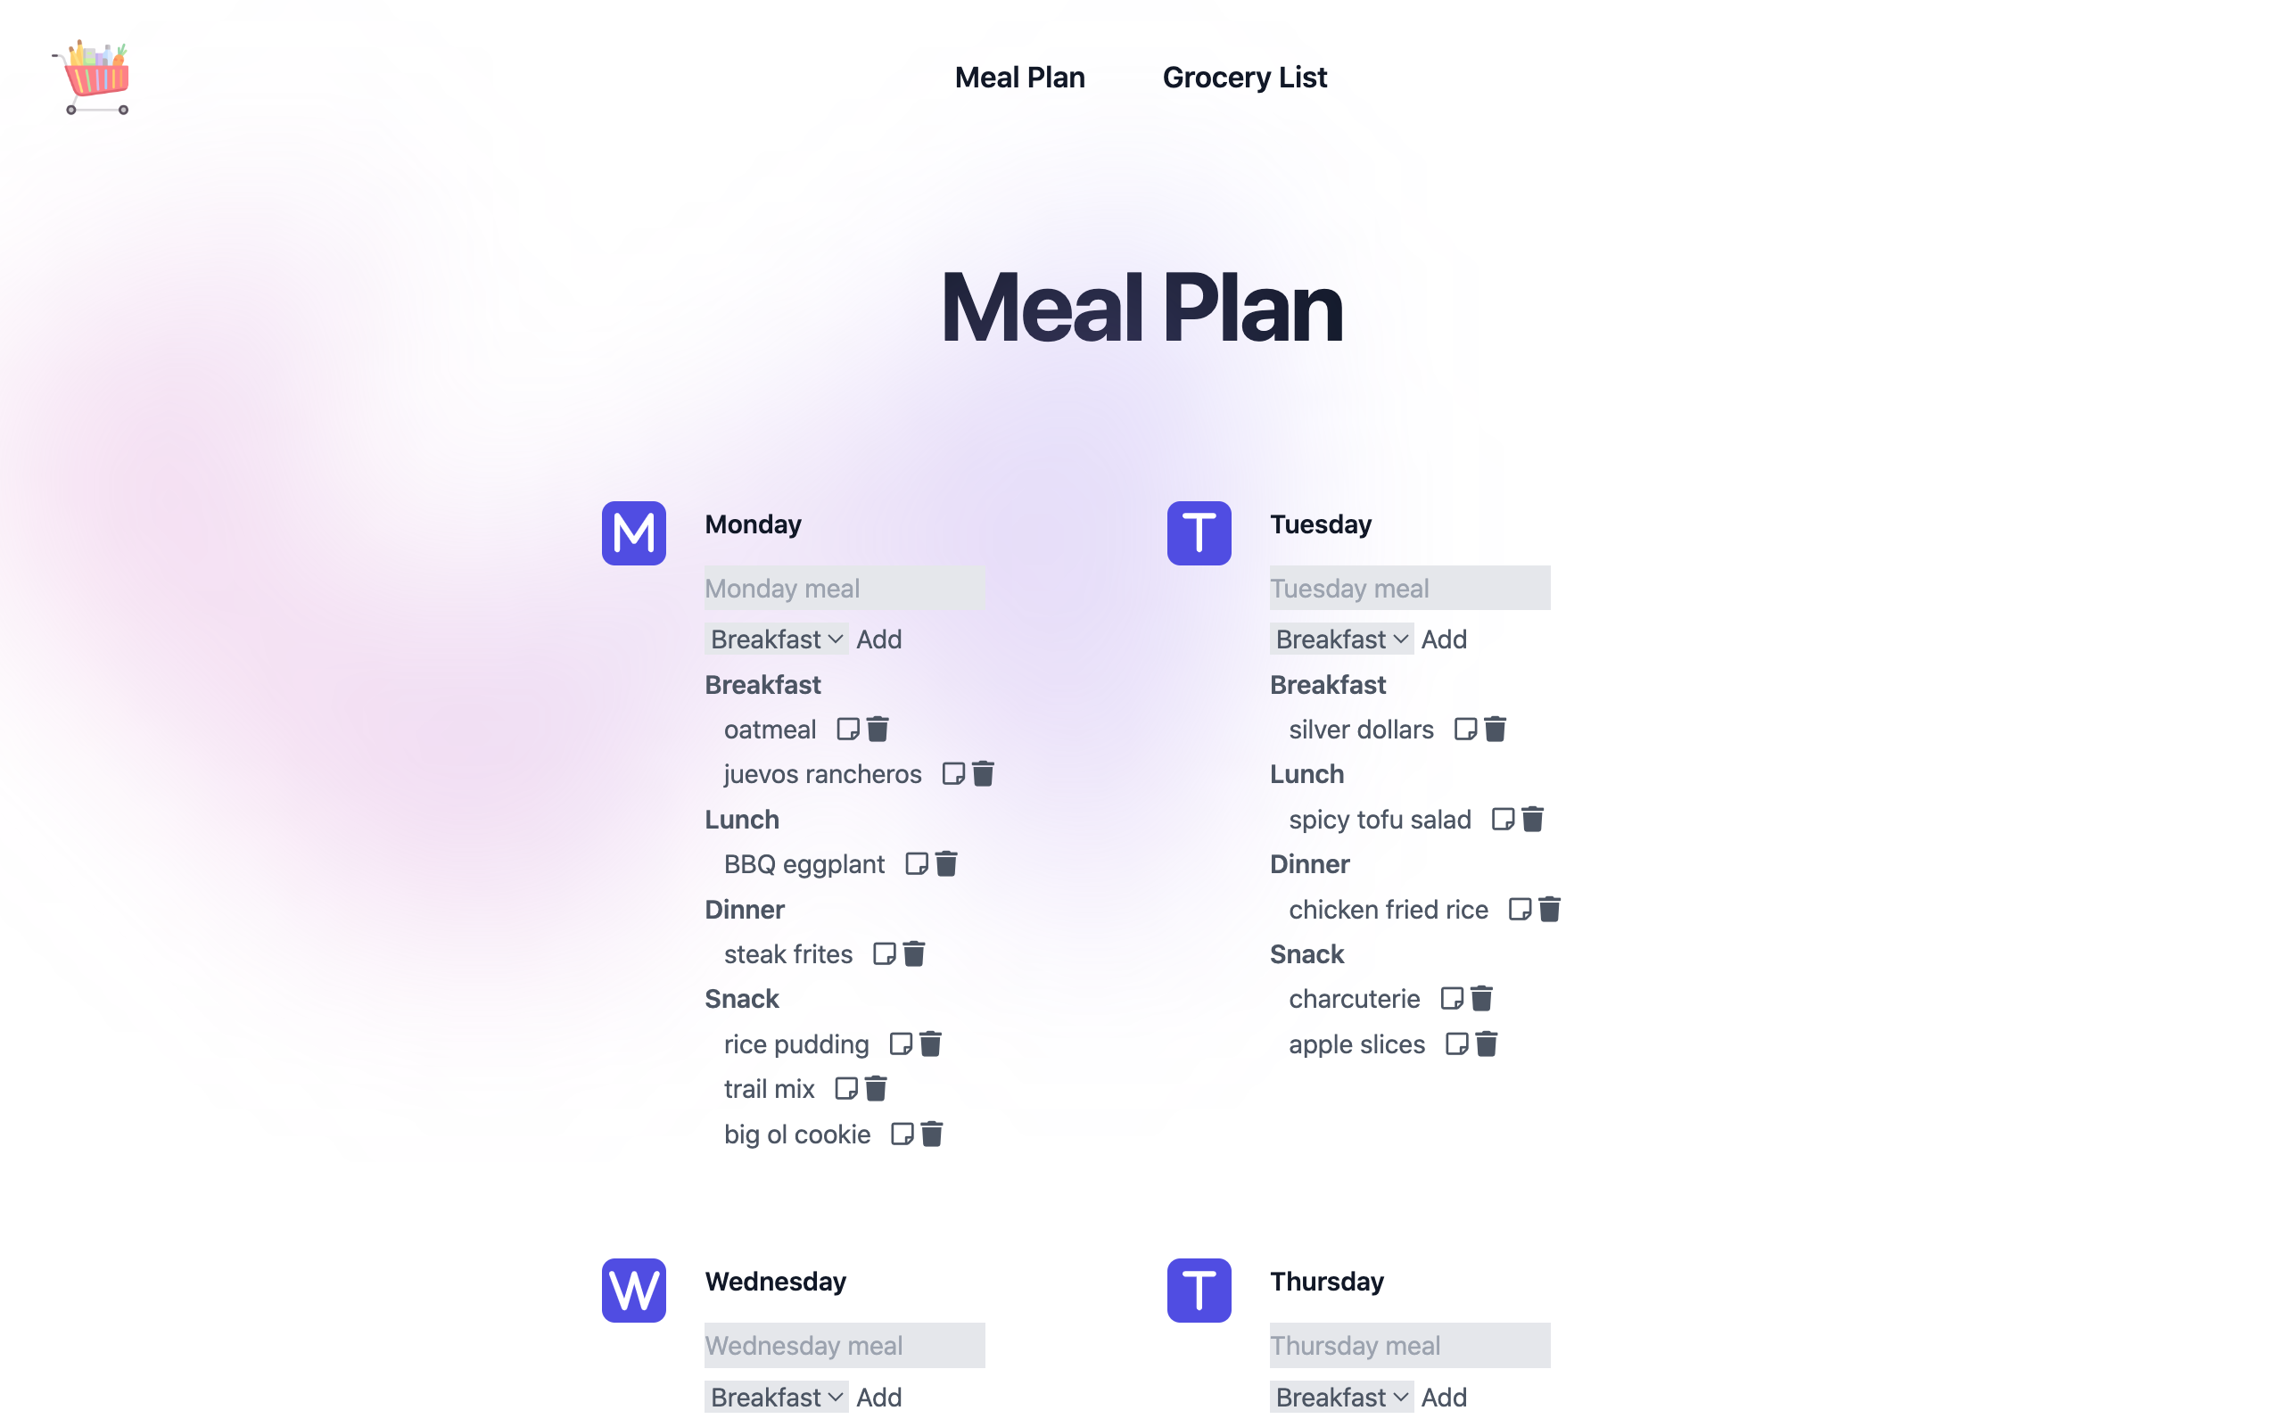Click Add next to Tuesday Breakfast

1443,639
